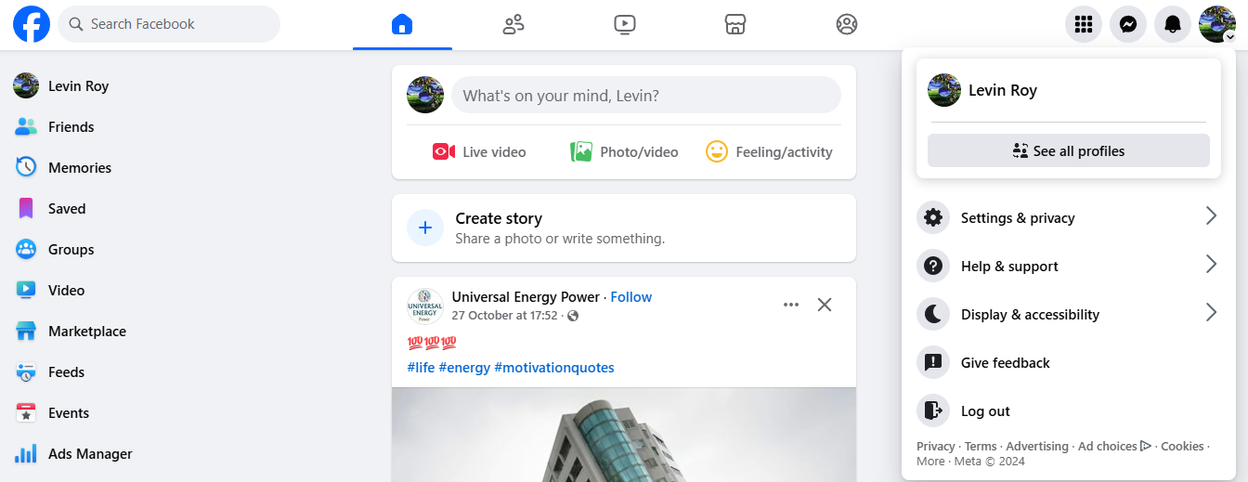This screenshot has height=482, width=1248.
Task: Select Log out from account menu
Action: (985, 411)
